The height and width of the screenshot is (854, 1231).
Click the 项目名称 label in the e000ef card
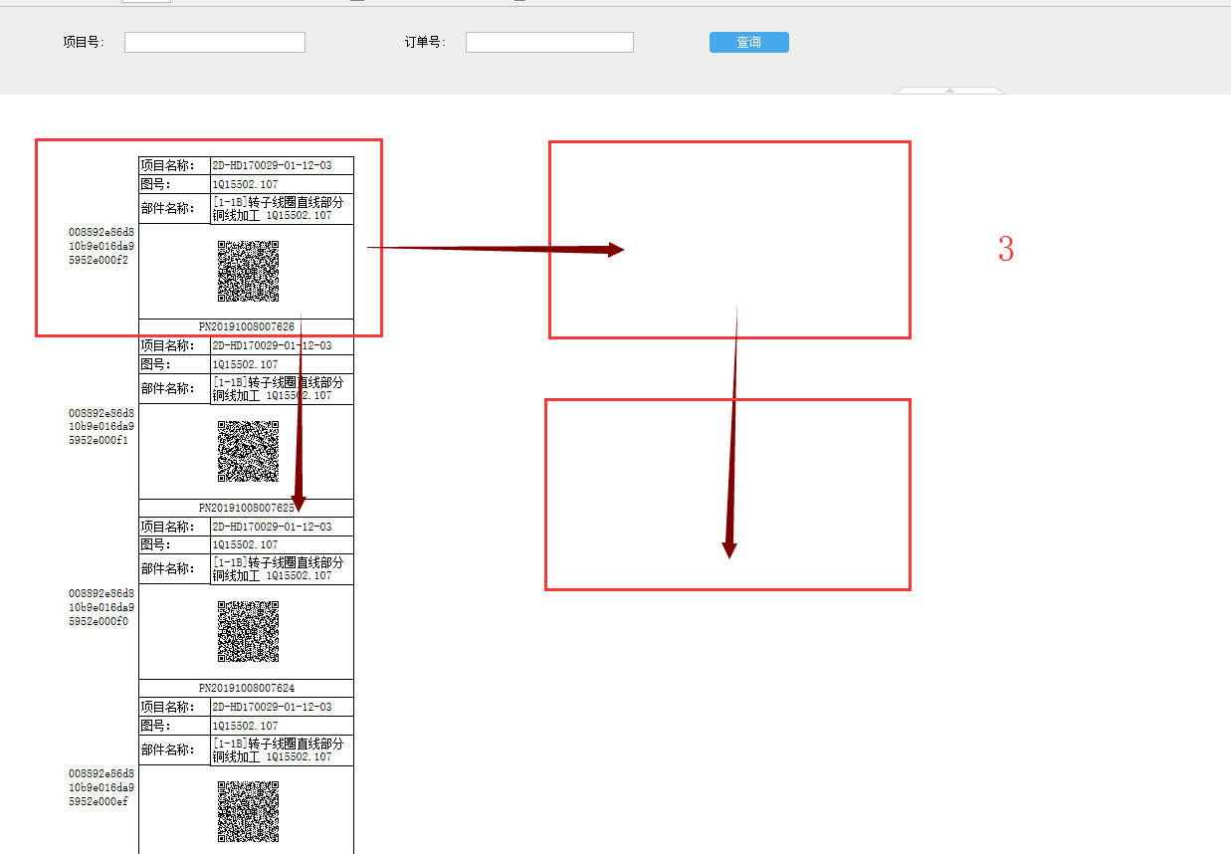[167, 707]
